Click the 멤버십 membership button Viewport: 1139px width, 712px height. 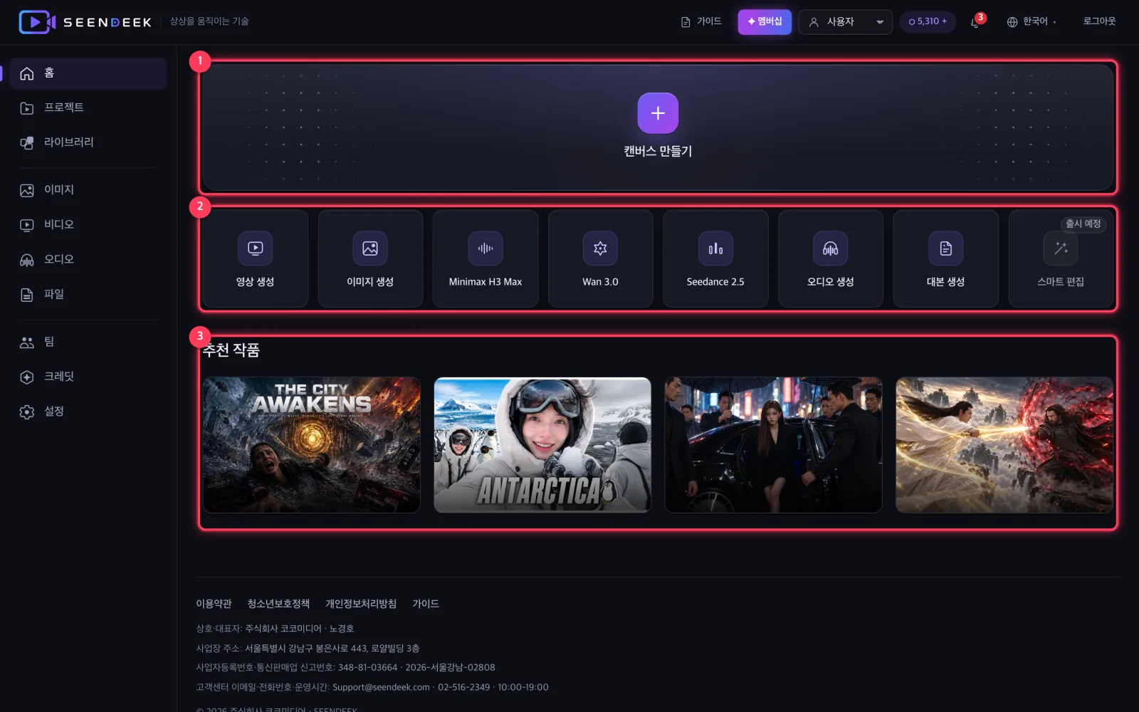coord(765,22)
